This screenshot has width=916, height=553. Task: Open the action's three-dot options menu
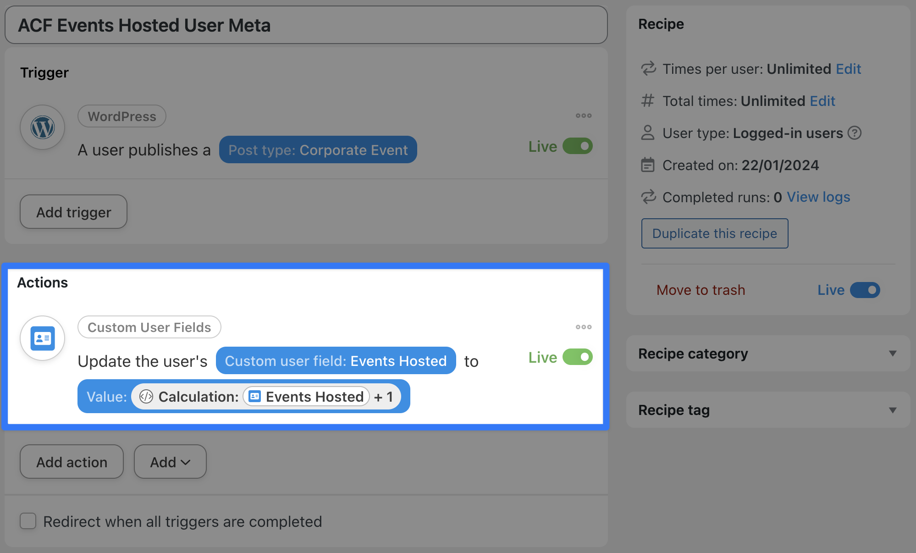(584, 327)
